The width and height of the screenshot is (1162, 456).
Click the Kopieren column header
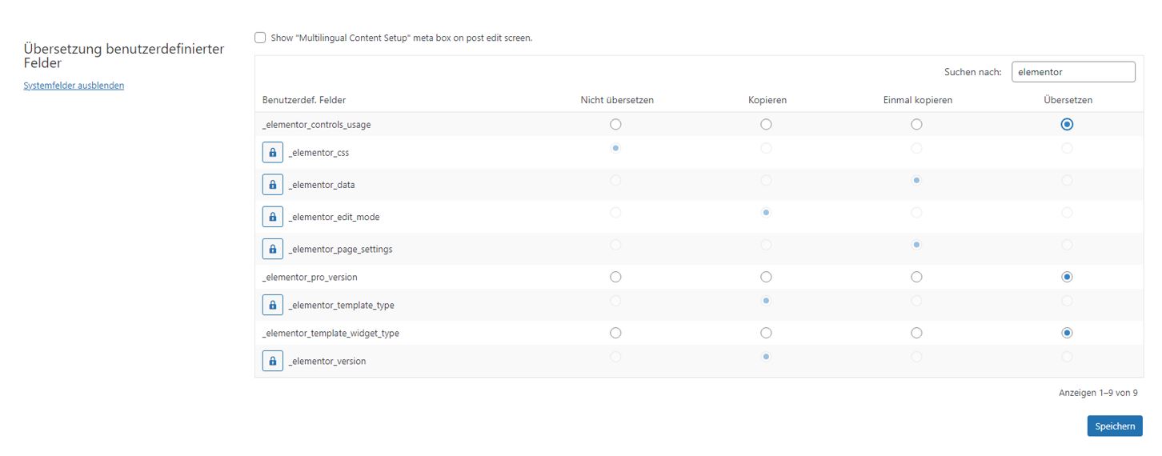pos(767,100)
